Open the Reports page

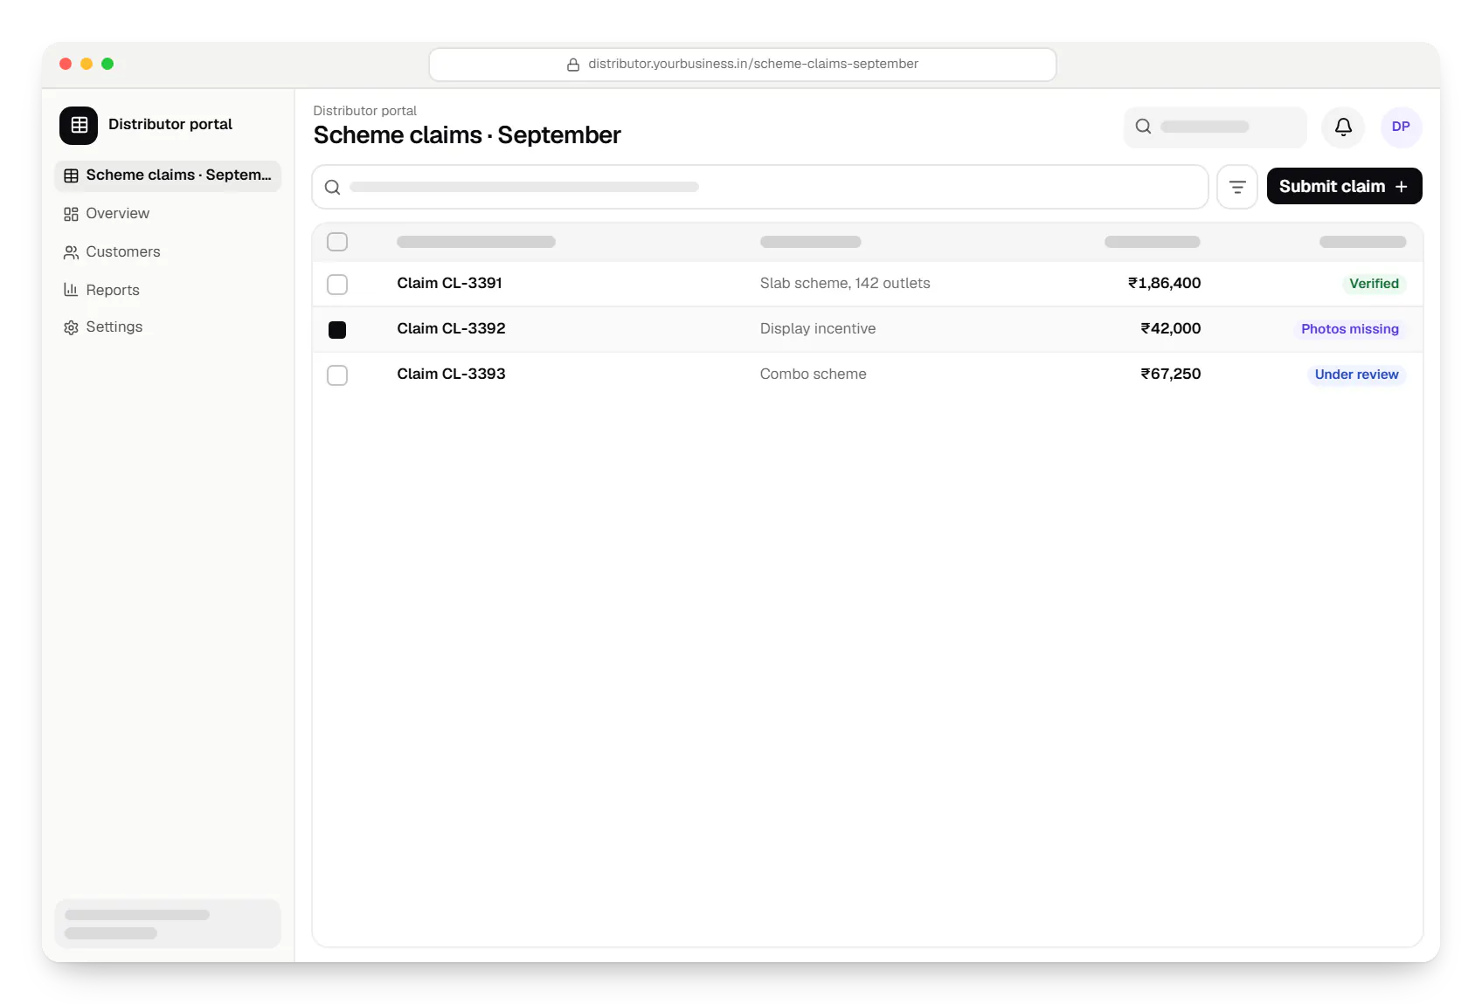click(113, 290)
